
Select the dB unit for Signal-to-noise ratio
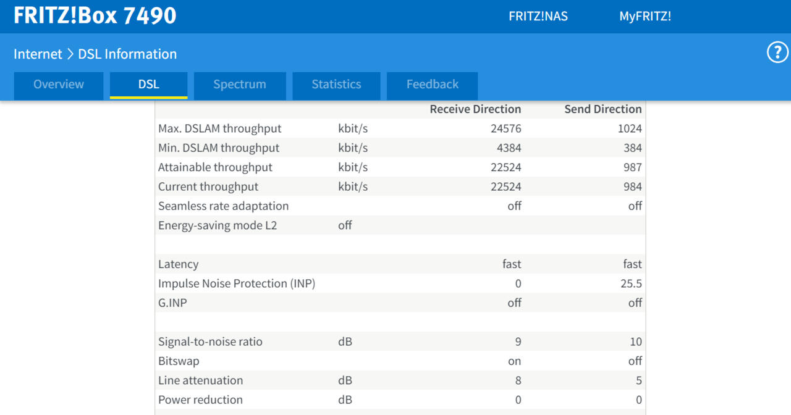point(345,342)
